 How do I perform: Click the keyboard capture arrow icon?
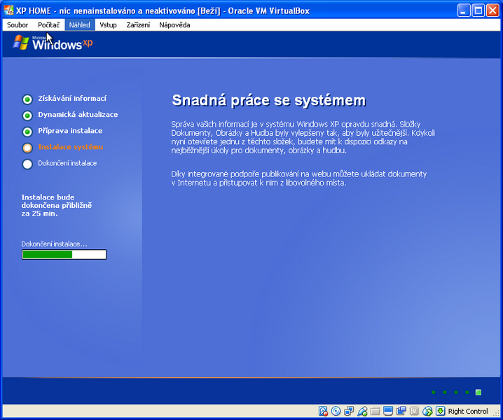pos(441,411)
